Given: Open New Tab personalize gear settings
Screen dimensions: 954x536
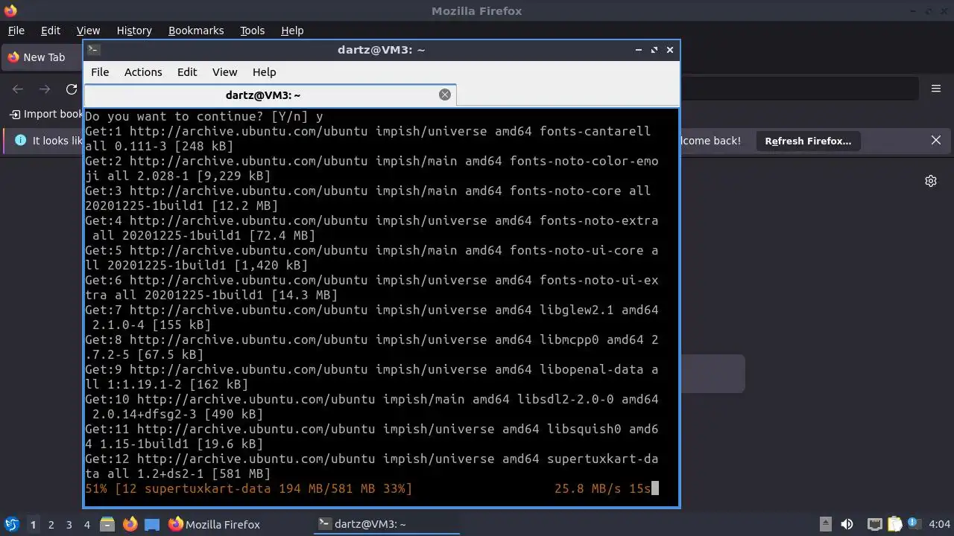Looking at the screenshot, I should pos(931,181).
